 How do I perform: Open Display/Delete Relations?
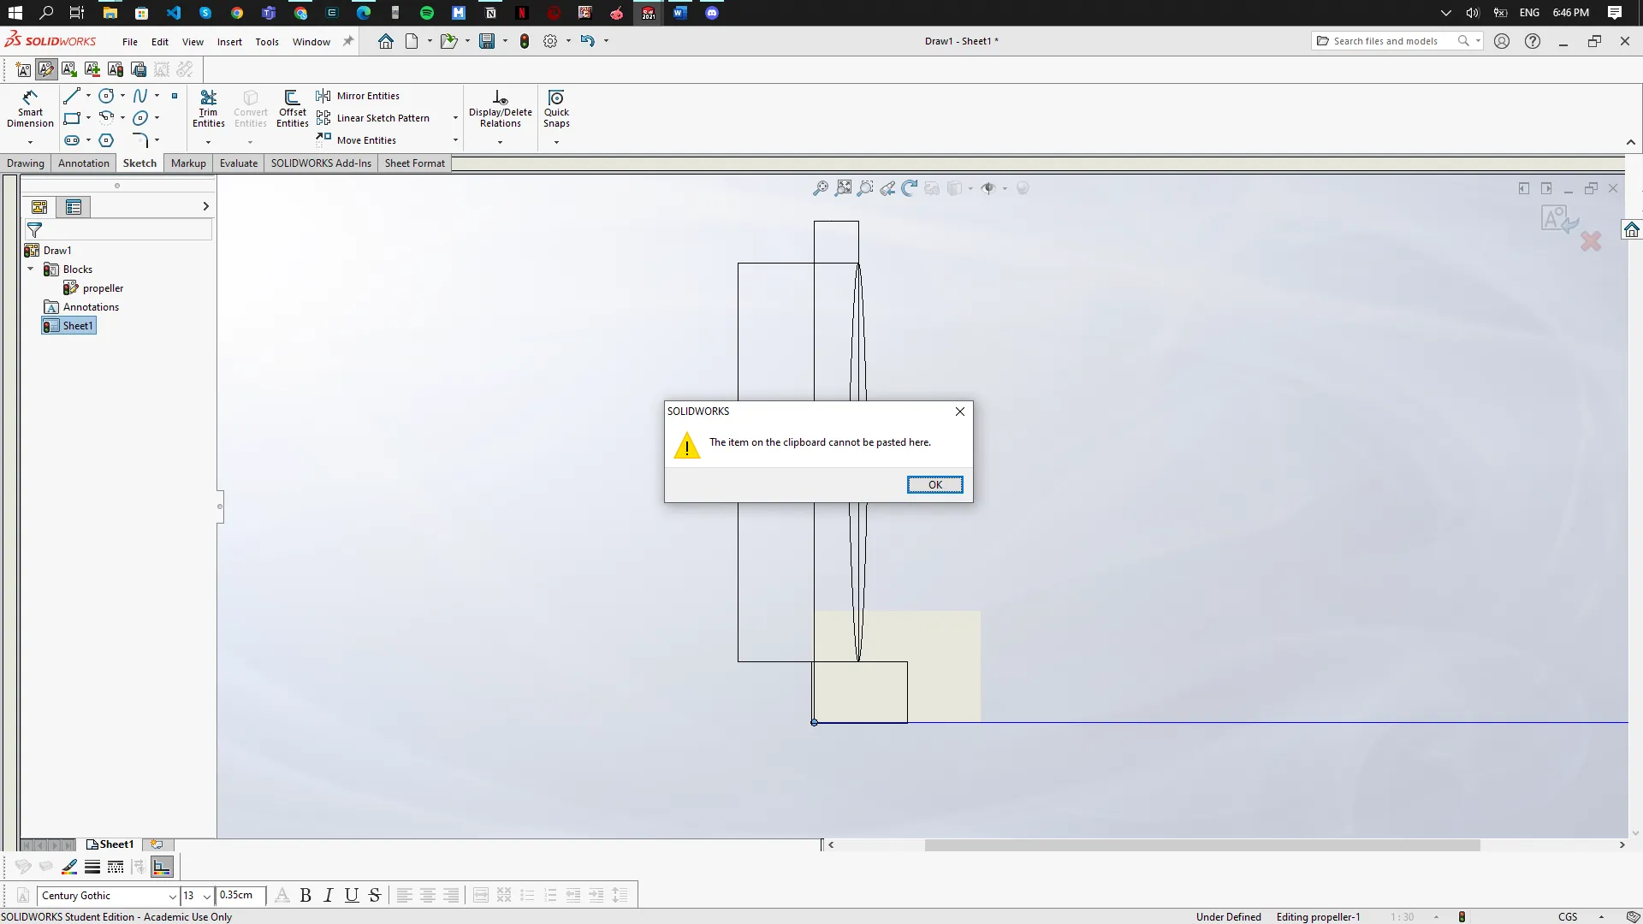(501, 109)
